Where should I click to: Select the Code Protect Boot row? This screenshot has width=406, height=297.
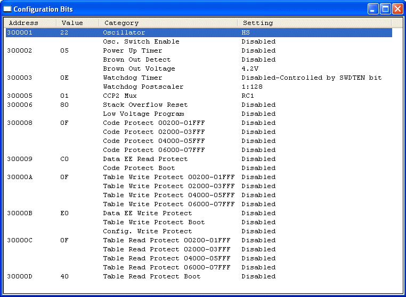pos(199,168)
